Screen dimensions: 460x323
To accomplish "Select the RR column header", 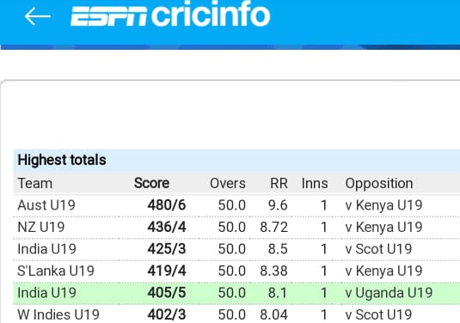I will [x=279, y=184].
